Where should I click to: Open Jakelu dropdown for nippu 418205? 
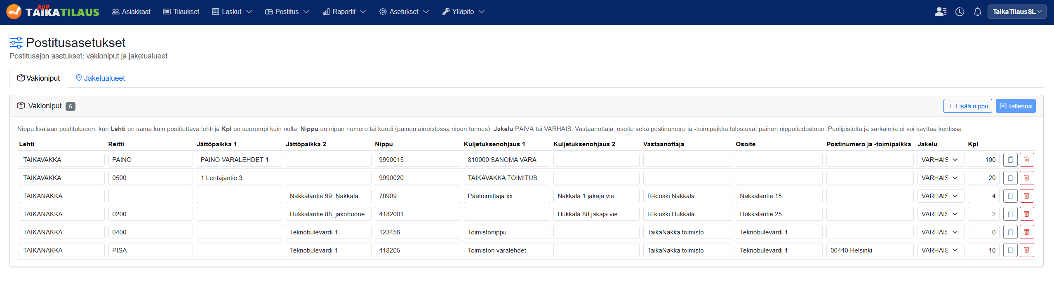[941, 250]
